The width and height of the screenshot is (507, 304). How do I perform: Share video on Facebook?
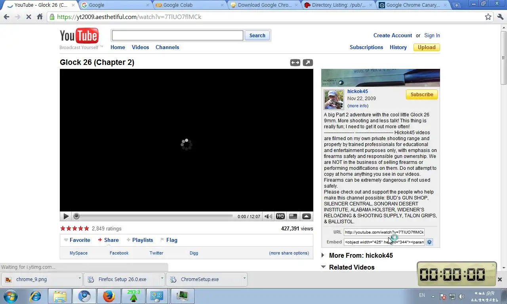pos(119,253)
